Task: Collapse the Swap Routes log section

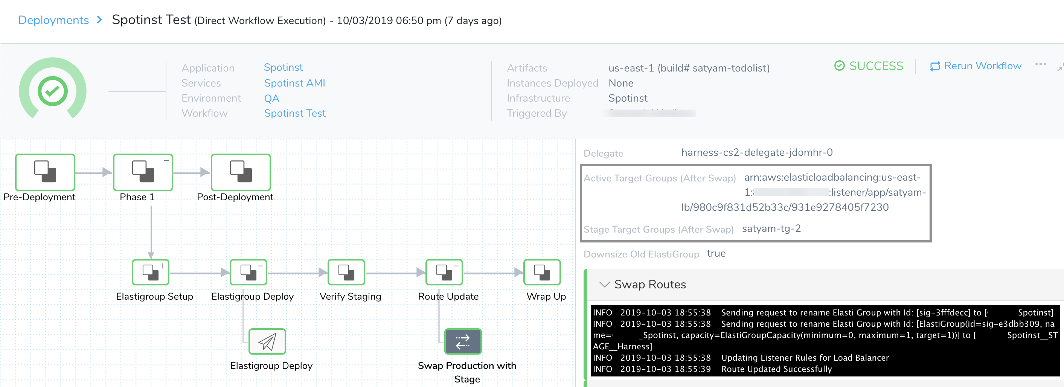Action: (604, 284)
